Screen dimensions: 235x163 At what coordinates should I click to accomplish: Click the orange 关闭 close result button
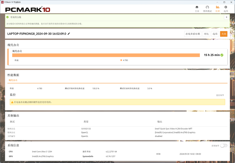pyautogui.click(x=224, y=34)
